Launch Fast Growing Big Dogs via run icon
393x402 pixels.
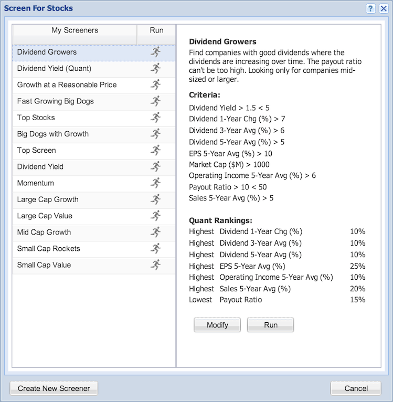pos(155,101)
